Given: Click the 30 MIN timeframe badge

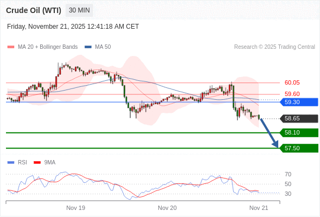Looking at the screenshot, I should click(x=79, y=10).
